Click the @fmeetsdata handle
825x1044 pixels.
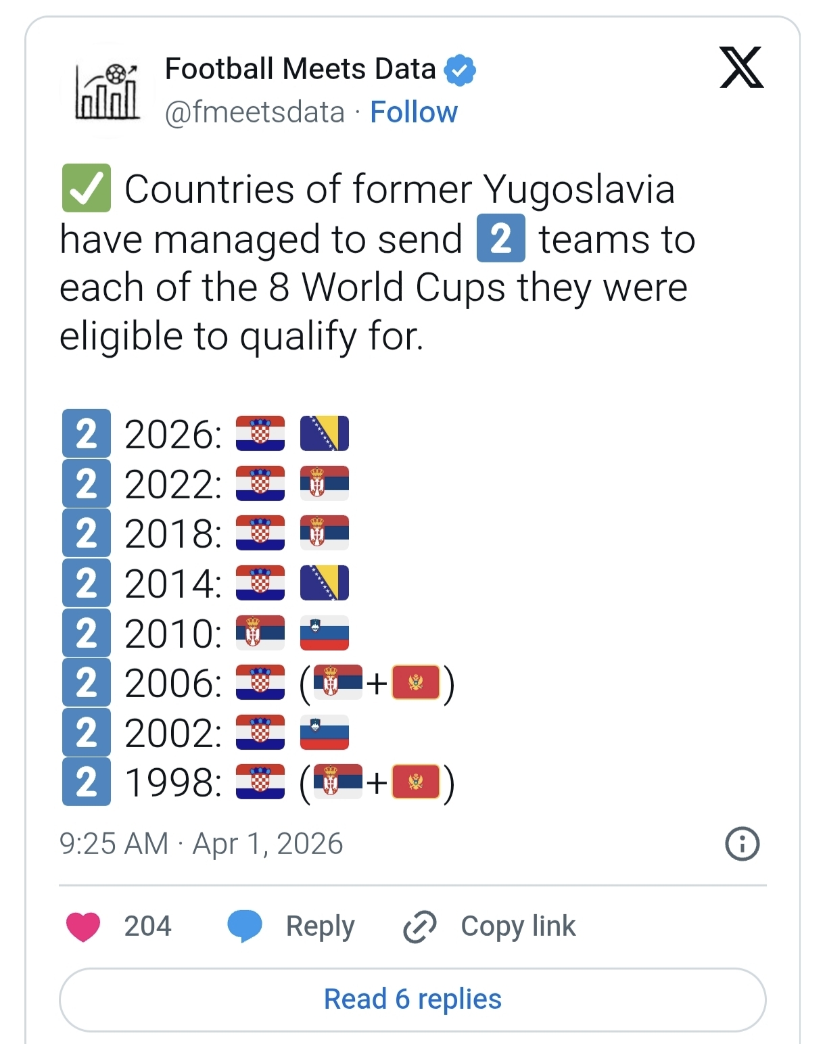255,112
